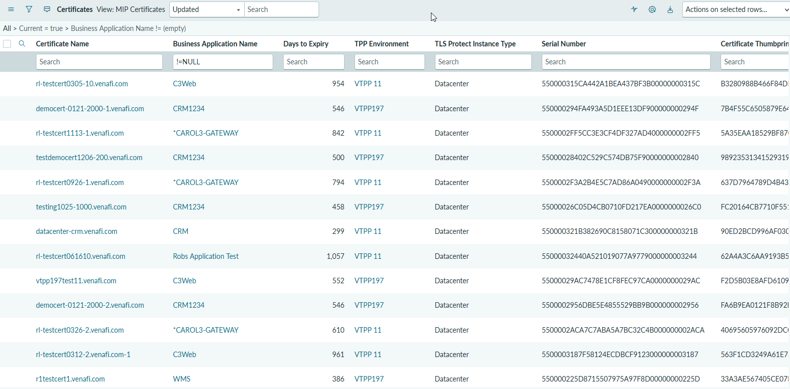Open rl-testcert0312-2.venafi.com-1 certificate
The height and width of the screenshot is (389, 790).
83,355
